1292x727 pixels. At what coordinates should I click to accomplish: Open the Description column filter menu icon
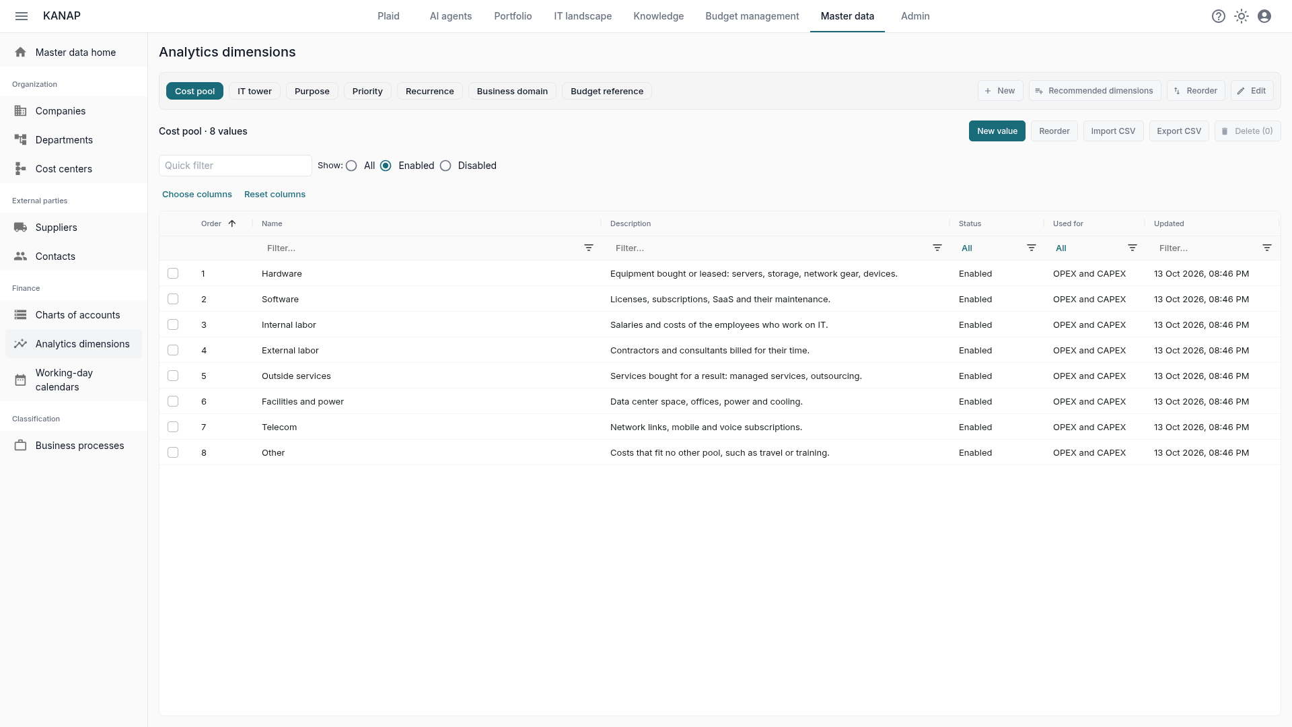click(x=937, y=248)
